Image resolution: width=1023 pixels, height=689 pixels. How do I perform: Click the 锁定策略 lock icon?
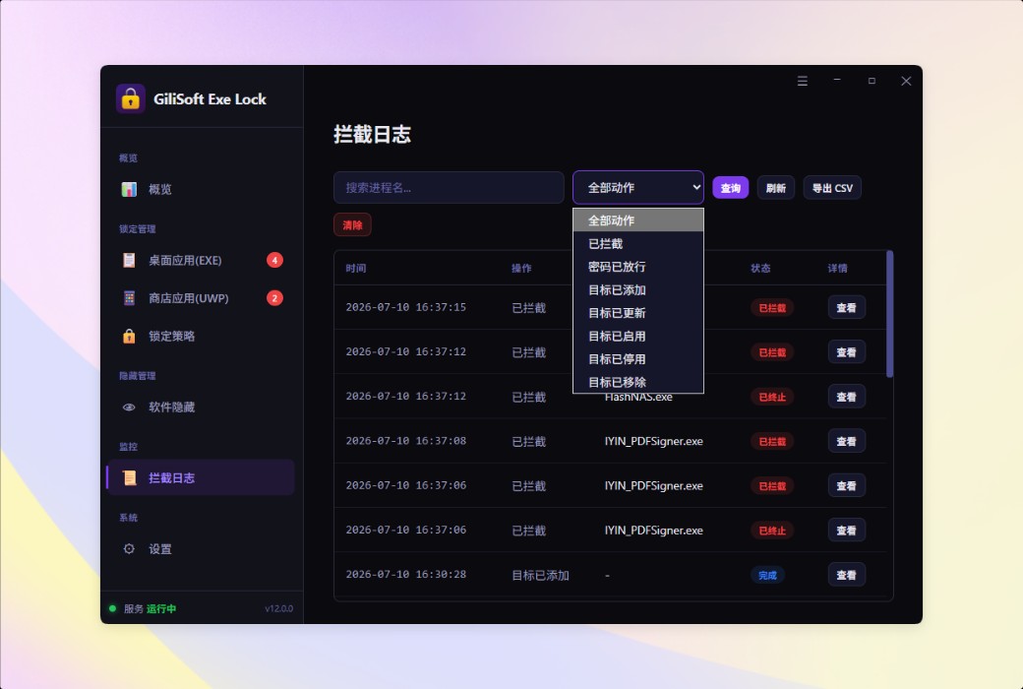[129, 336]
